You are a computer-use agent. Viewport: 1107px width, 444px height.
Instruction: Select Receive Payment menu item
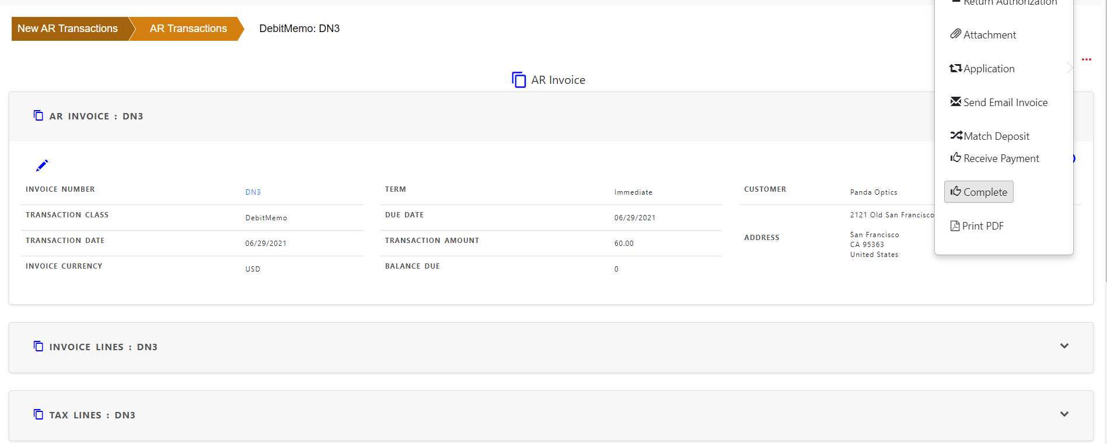pyautogui.click(x=1001, y=158)
